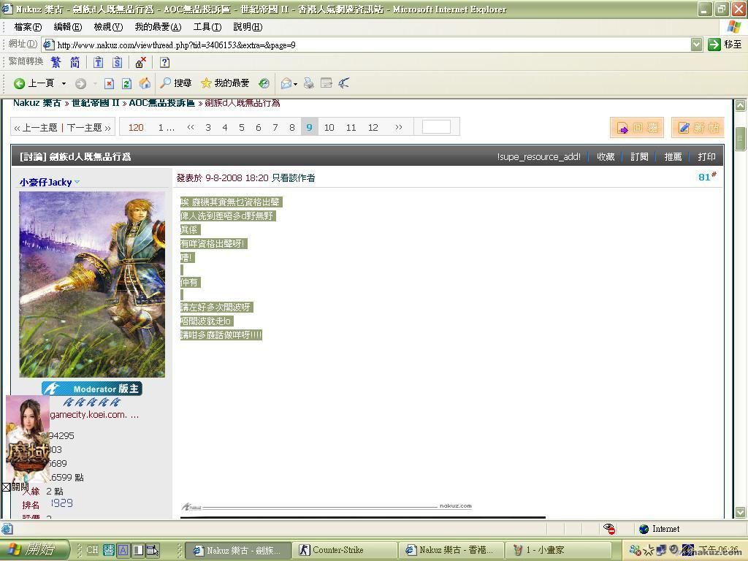Convert page to Simplified Chinese (简)

75,63
